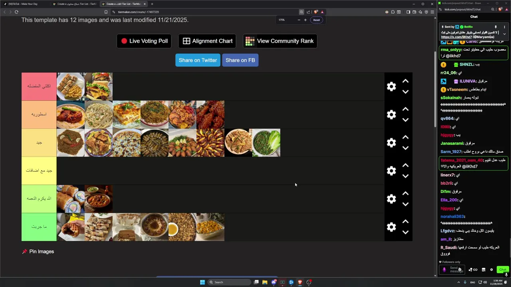Go back in browser history
This screenshot has width=511, height=287.
point(4,12)
